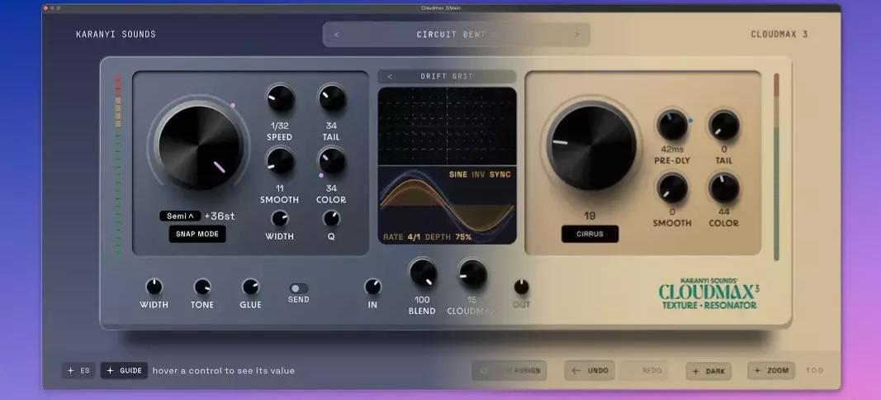The height and width of the screenshot is (400, 881).
Task: Adjust the CLOUDMAX amount knob
Action: pyautogui.click(x=472, y=274)
